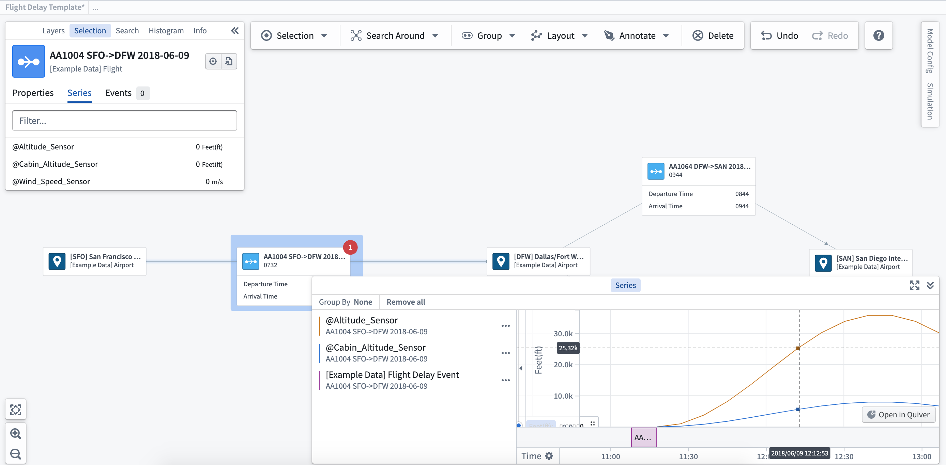The height and width of the screenshot is (465, 946).
Task: Click the SFO airport node icon
Action: pyautogui.click(x=57, y=261)
